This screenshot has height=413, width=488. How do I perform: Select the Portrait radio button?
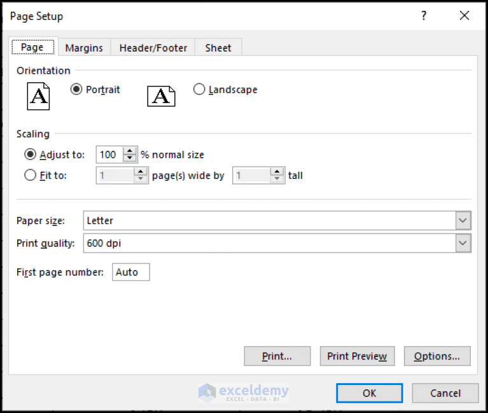coord(76,89)
